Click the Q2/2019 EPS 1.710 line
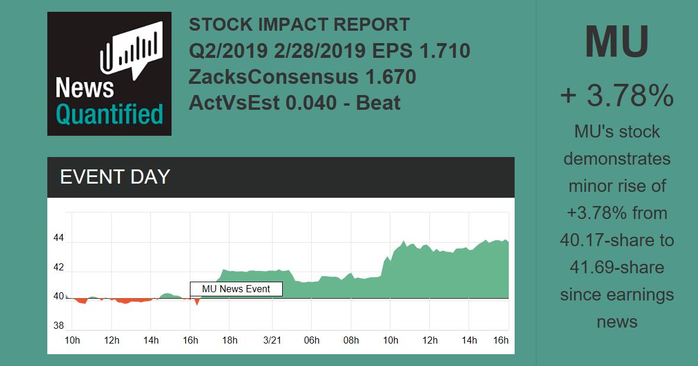Viewport: 698px width, 366px height. click(329, 51)
